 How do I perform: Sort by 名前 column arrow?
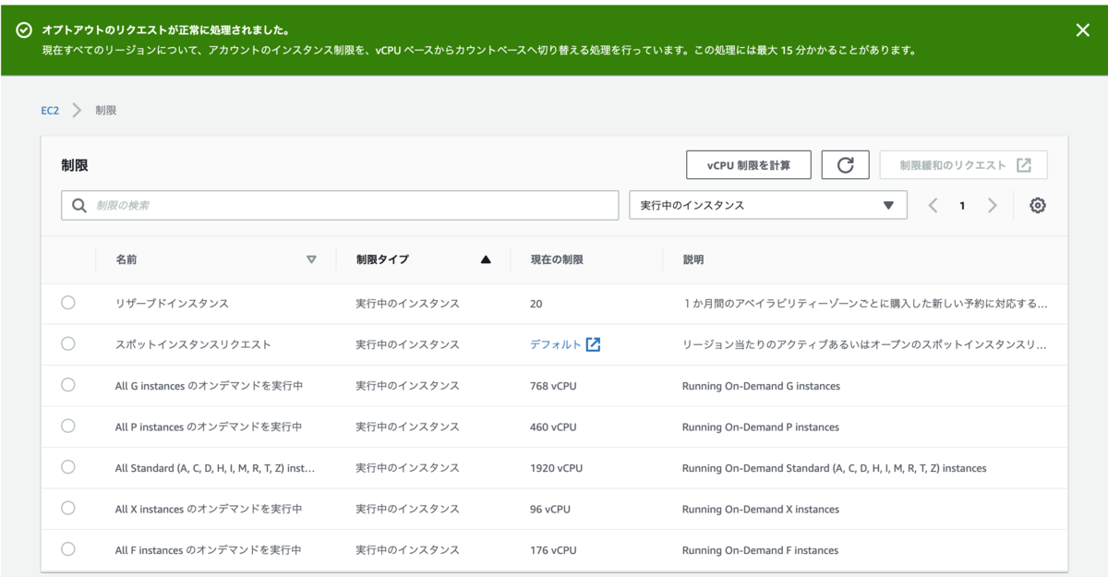(311, 259)
